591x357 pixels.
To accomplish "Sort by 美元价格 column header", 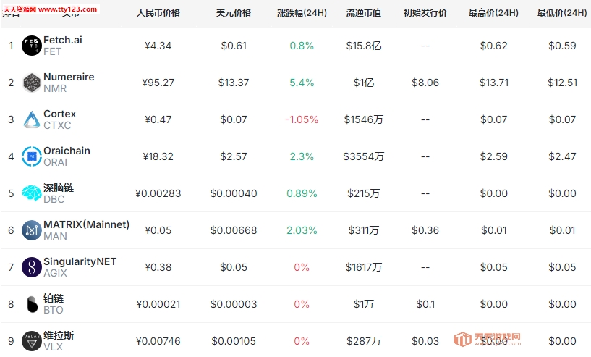I will [x=234, y=13].
